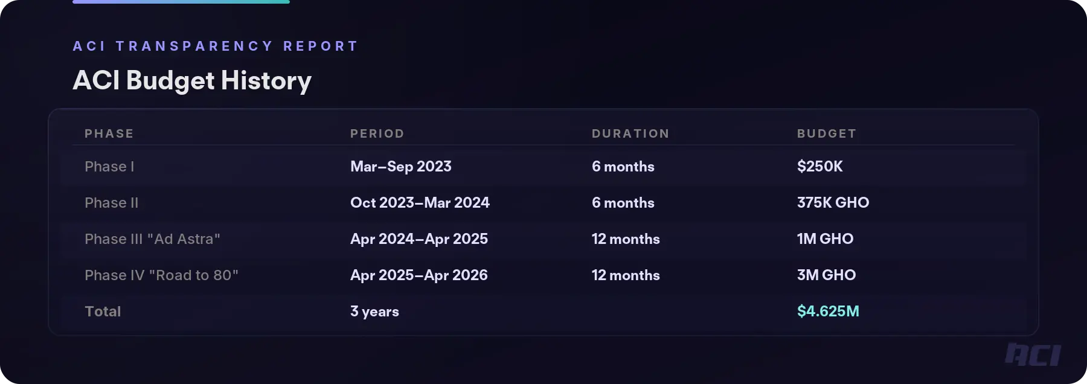Click the Duration column header
The image size is (1087, 384).
coord(630,133)
